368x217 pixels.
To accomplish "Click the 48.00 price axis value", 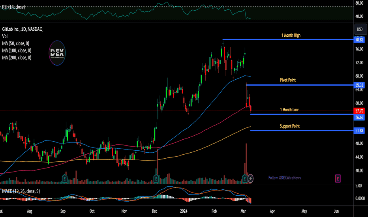I will 359,144.
